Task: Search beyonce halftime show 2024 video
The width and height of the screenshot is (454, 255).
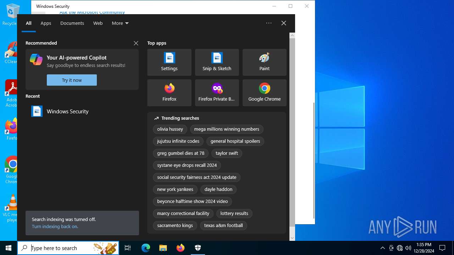Action: (x=192, y=202)
